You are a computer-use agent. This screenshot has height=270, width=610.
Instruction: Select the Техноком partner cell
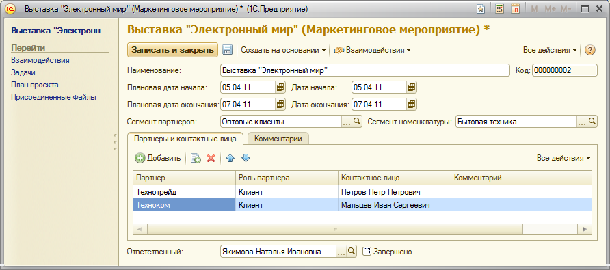tap(184, 204)
